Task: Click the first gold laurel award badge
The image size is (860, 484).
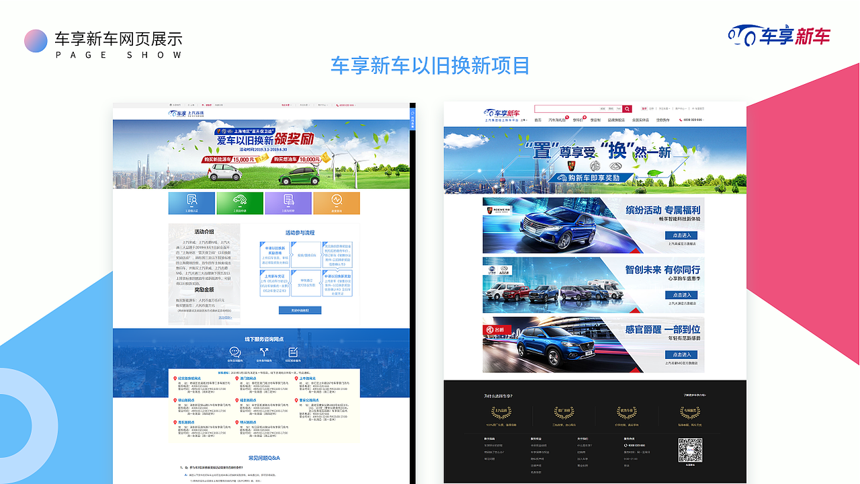Action: [501, 413]
